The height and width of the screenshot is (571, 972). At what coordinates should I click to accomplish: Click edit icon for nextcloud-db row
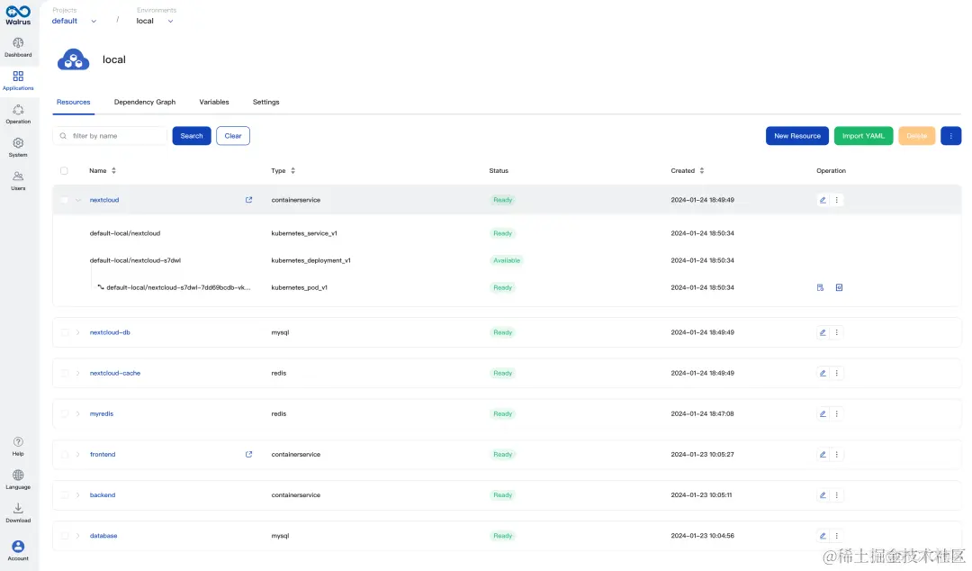[823, 332]
